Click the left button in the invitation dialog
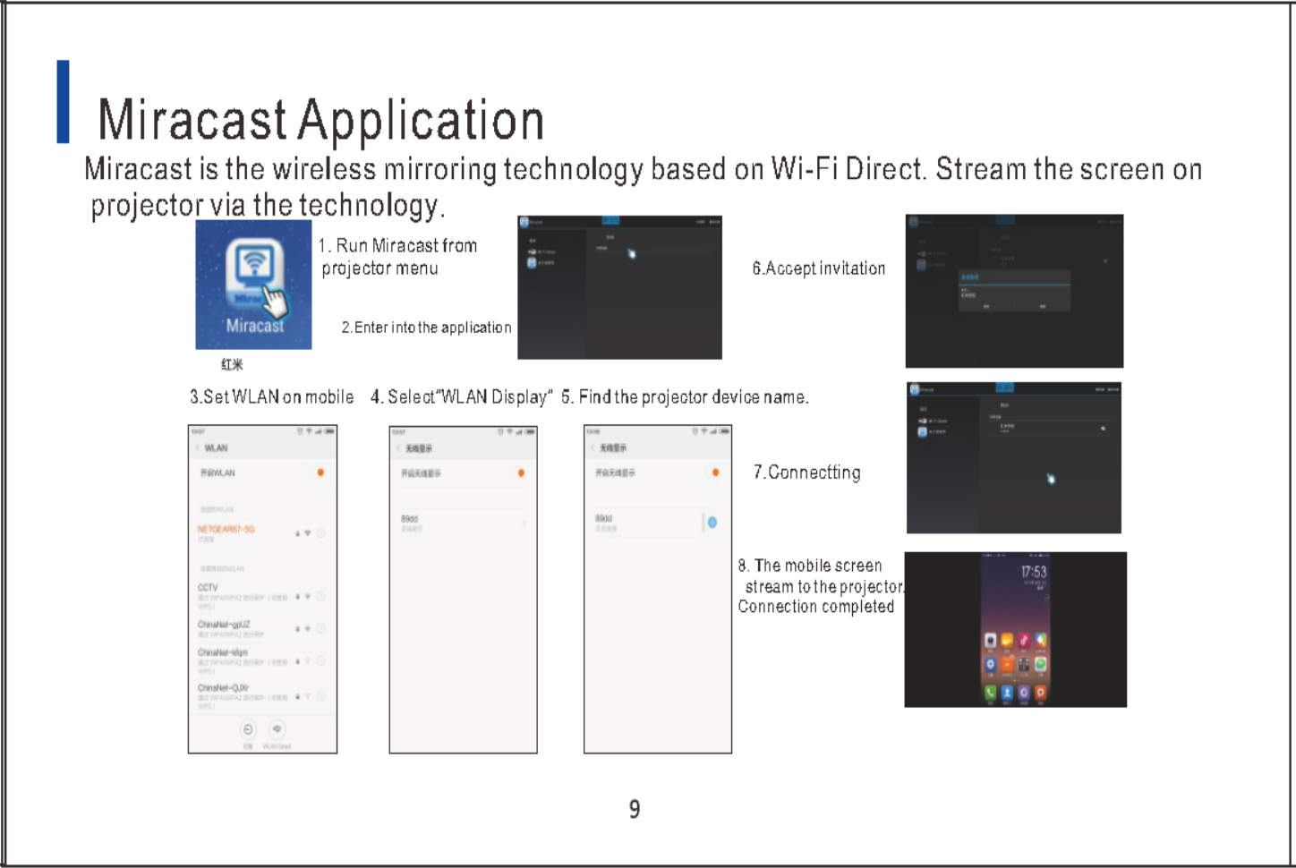 coord(986,306)
